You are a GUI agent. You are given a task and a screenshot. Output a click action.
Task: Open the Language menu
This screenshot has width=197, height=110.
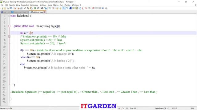[x=34, y=5]
